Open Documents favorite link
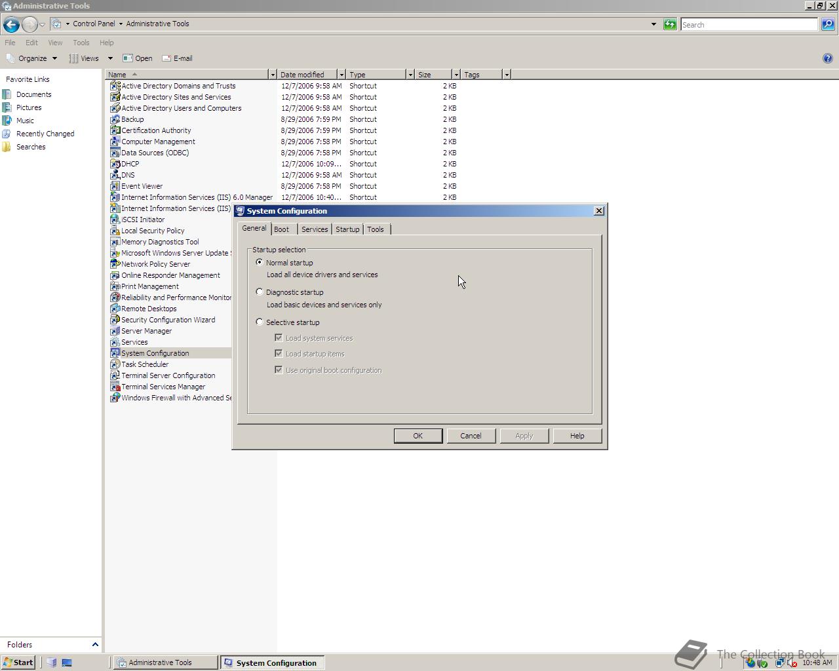This screenshot has height=671, width=839. point(33,94)
